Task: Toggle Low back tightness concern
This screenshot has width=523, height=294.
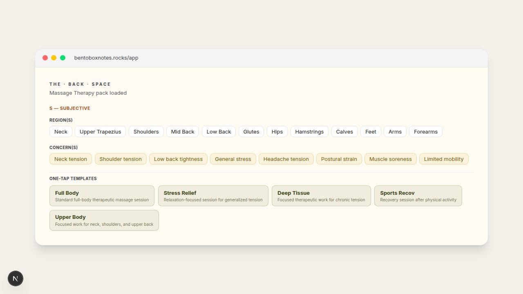Action: (178, 159)
